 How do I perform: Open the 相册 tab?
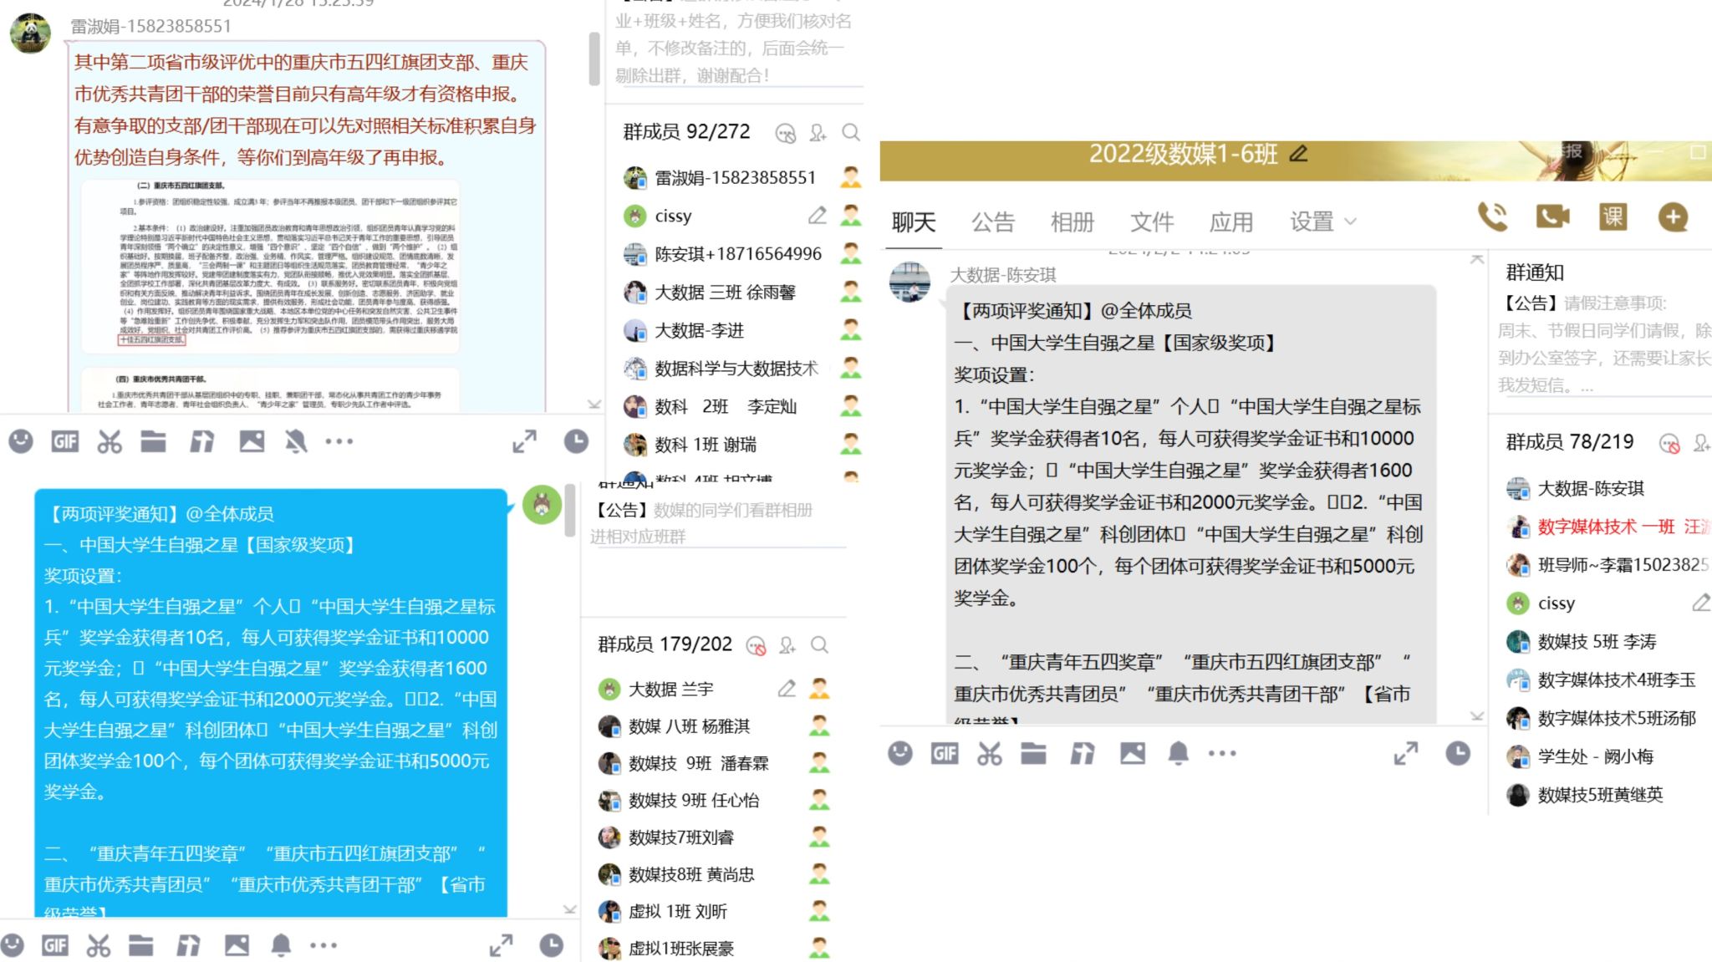coord(1072,222)
